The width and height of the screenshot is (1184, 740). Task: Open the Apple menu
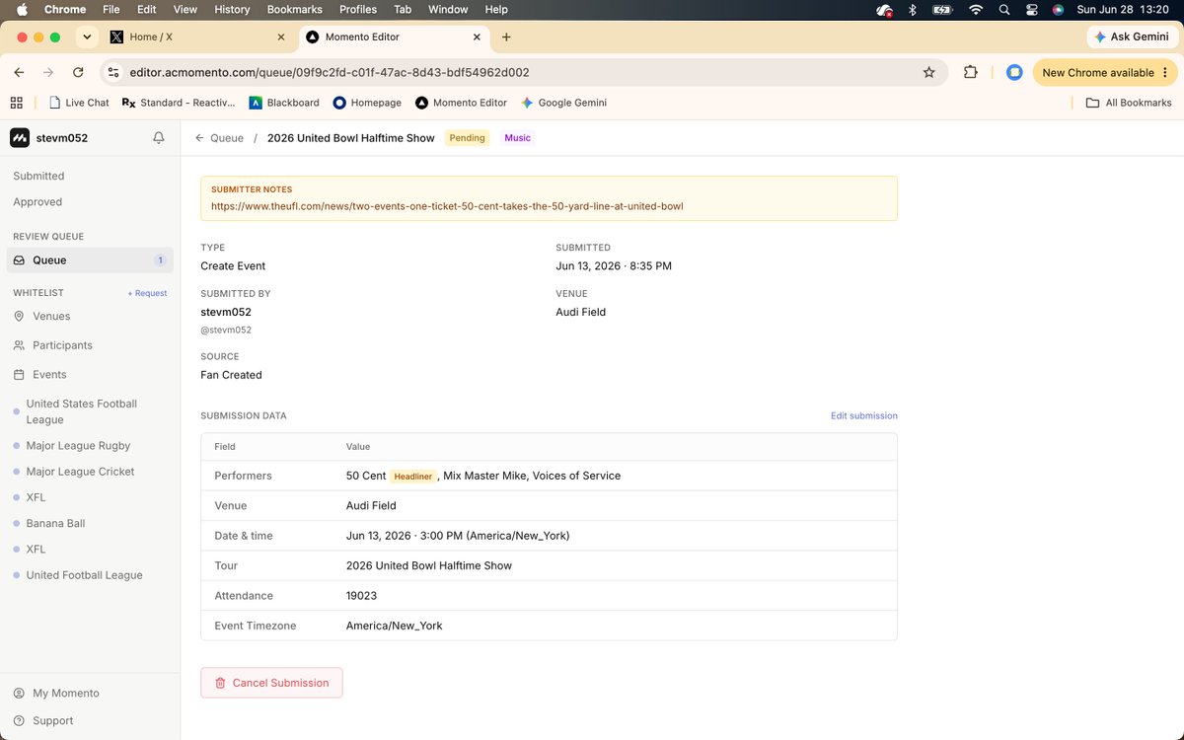pos(22,9)
